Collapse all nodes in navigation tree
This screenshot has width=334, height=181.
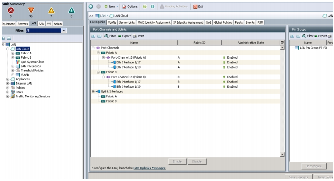tap(9, 38)
